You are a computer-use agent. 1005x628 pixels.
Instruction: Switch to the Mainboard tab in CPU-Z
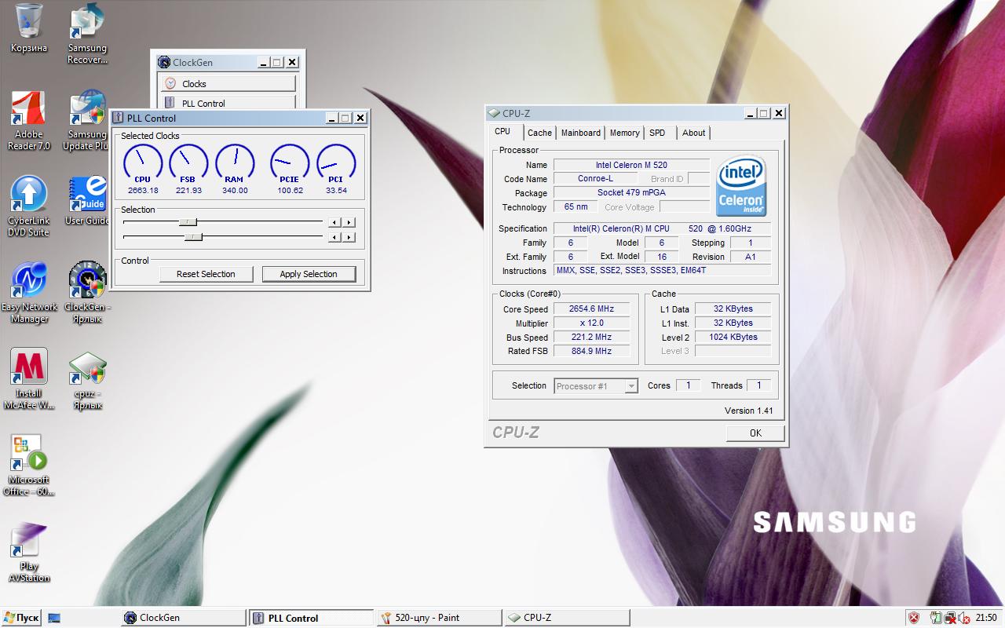click(581, 133)
